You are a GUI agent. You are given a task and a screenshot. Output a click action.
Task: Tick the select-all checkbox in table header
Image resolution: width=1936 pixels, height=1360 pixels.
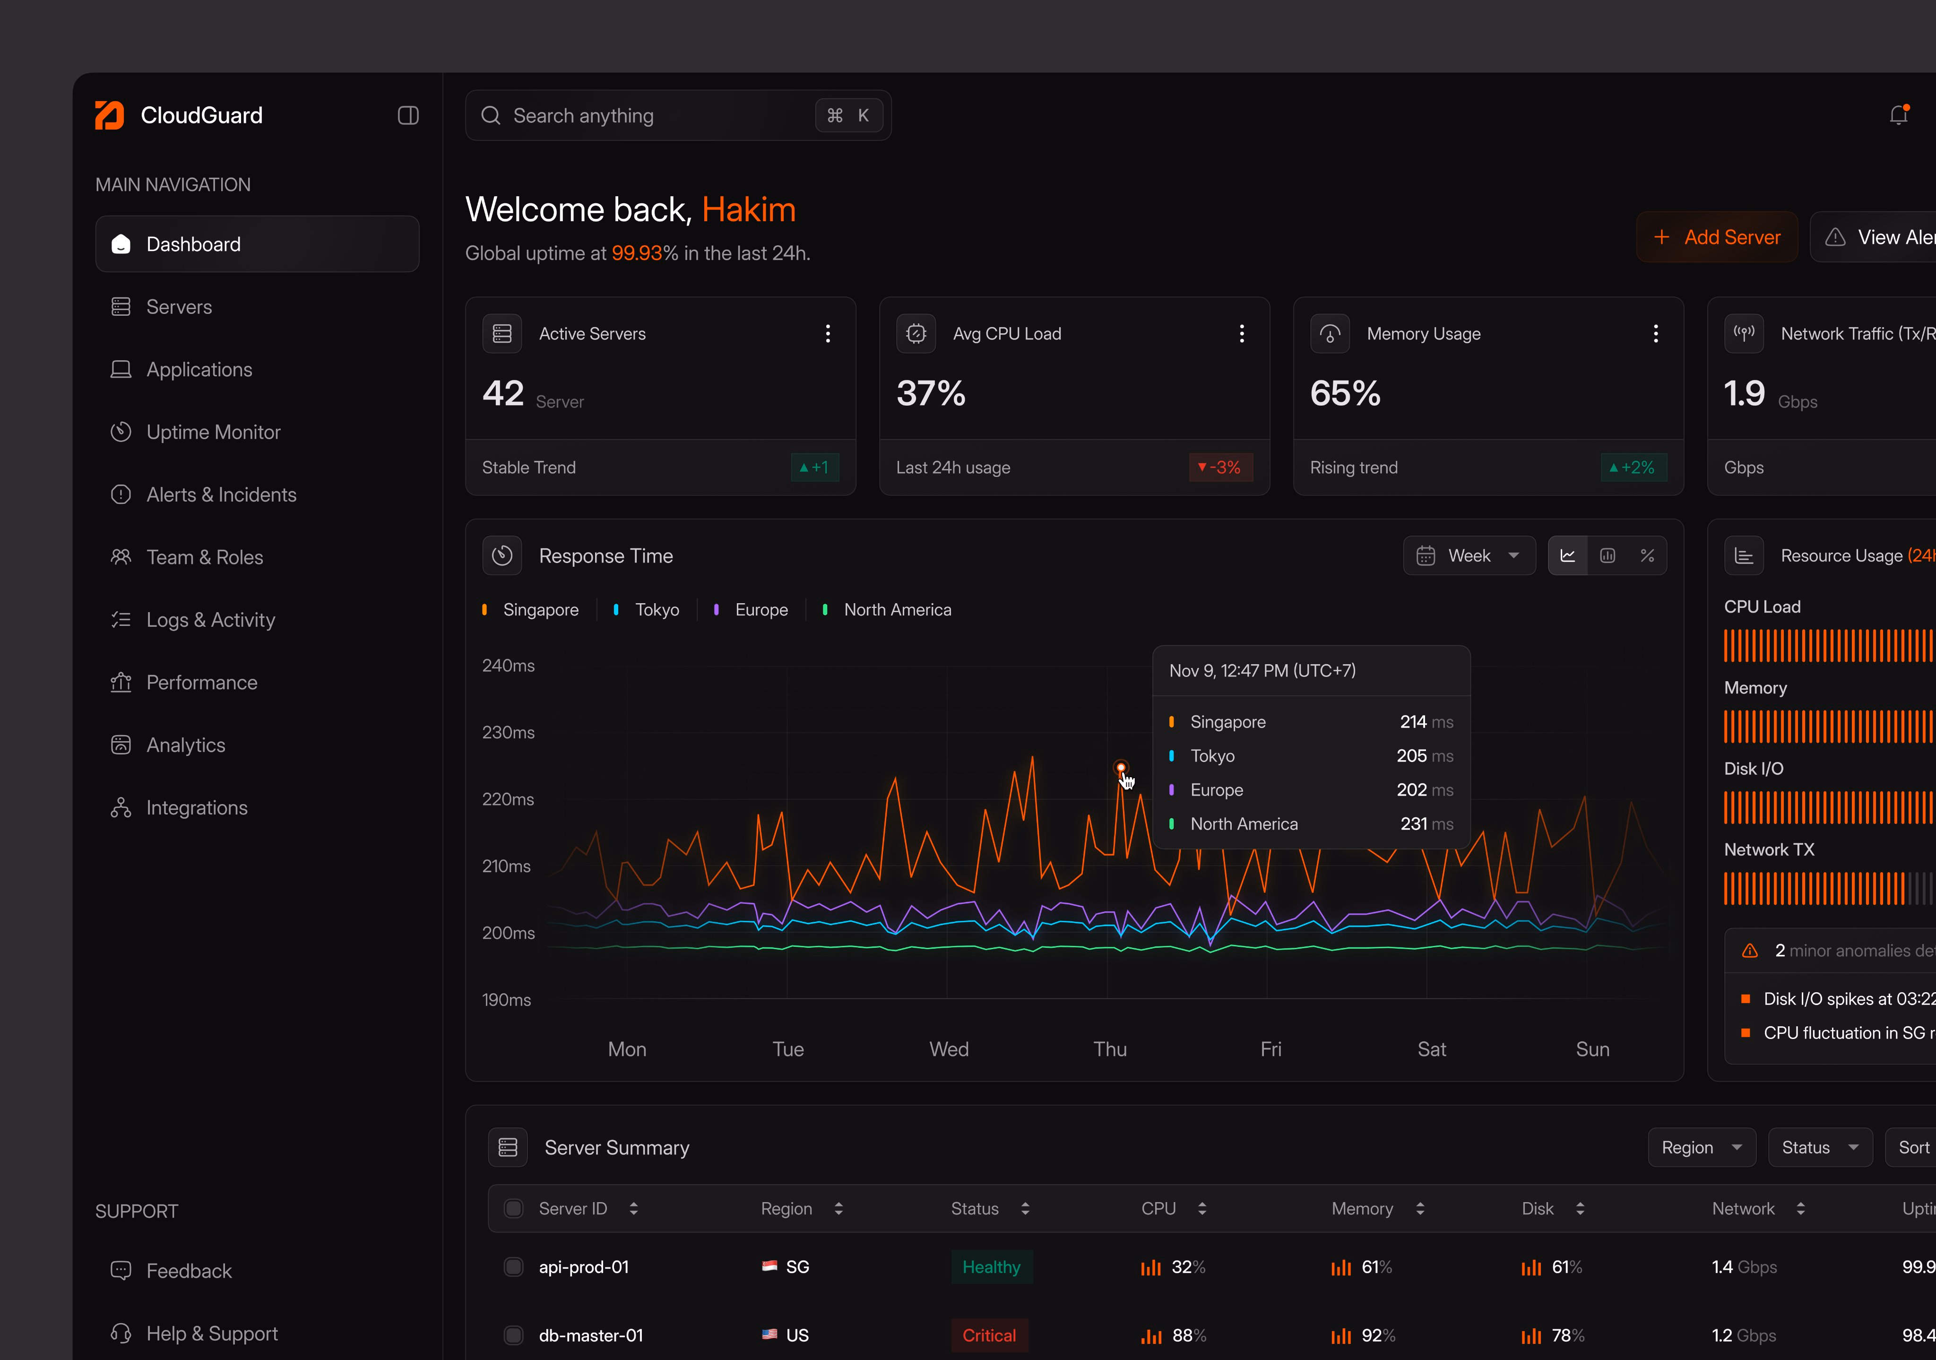[513, 1209]
